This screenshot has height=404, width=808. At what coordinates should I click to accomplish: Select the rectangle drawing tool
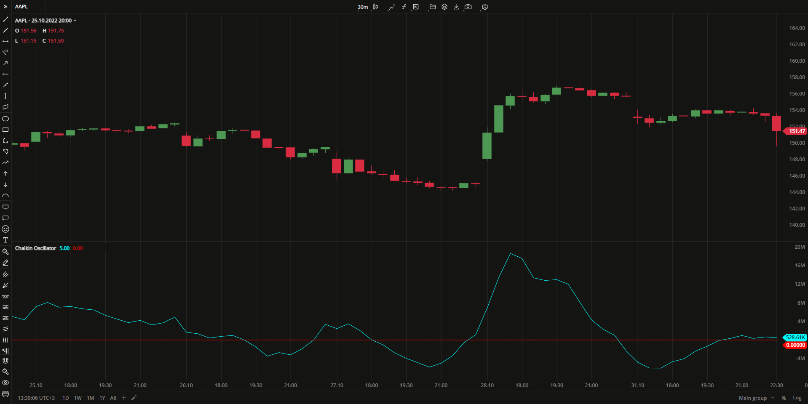5,130
